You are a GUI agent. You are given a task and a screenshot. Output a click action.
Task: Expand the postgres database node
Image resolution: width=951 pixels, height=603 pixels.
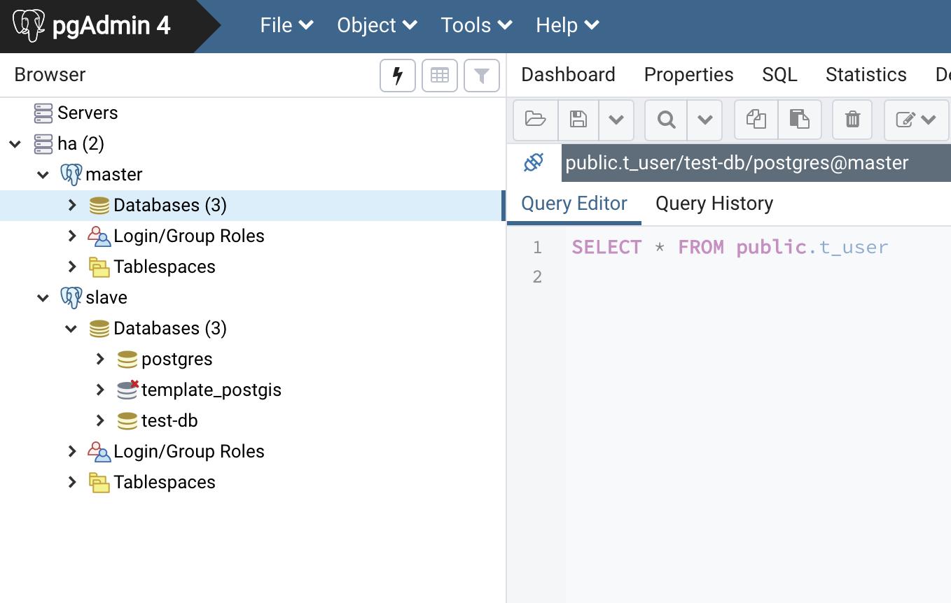[100, 359]
